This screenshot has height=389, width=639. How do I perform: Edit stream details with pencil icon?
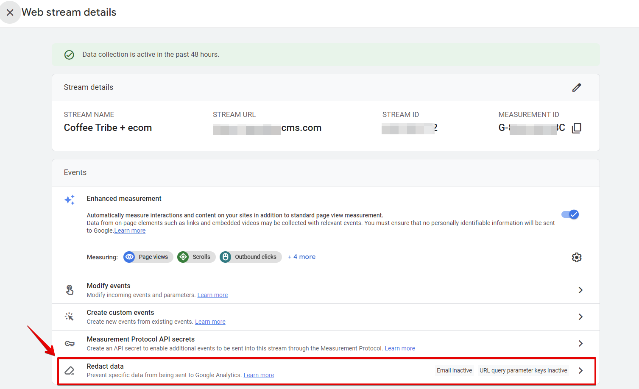(x=577, y=87)
